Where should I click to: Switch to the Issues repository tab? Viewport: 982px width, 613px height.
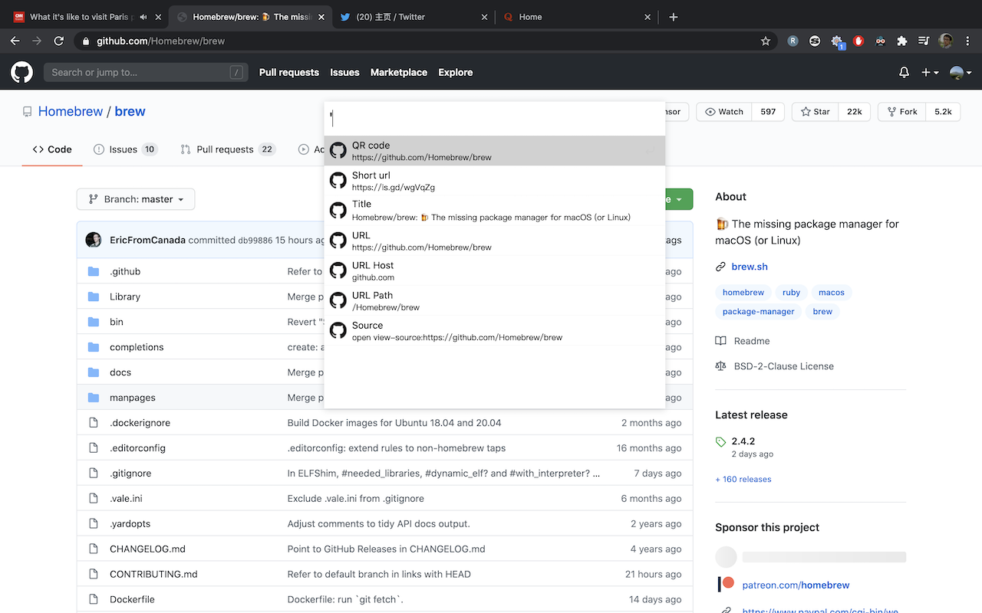pyautogui.click(x=124, y=149)
